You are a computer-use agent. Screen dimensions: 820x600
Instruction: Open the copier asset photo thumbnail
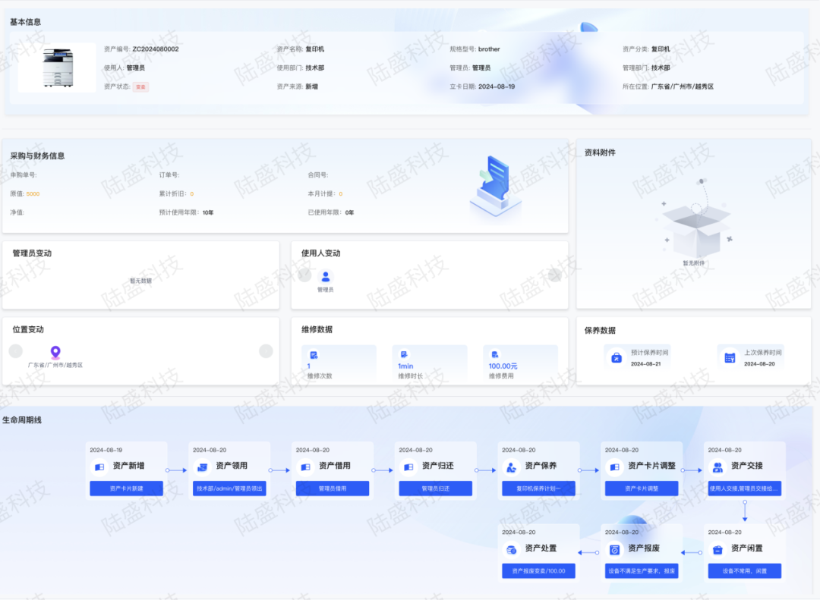[57, 68]
